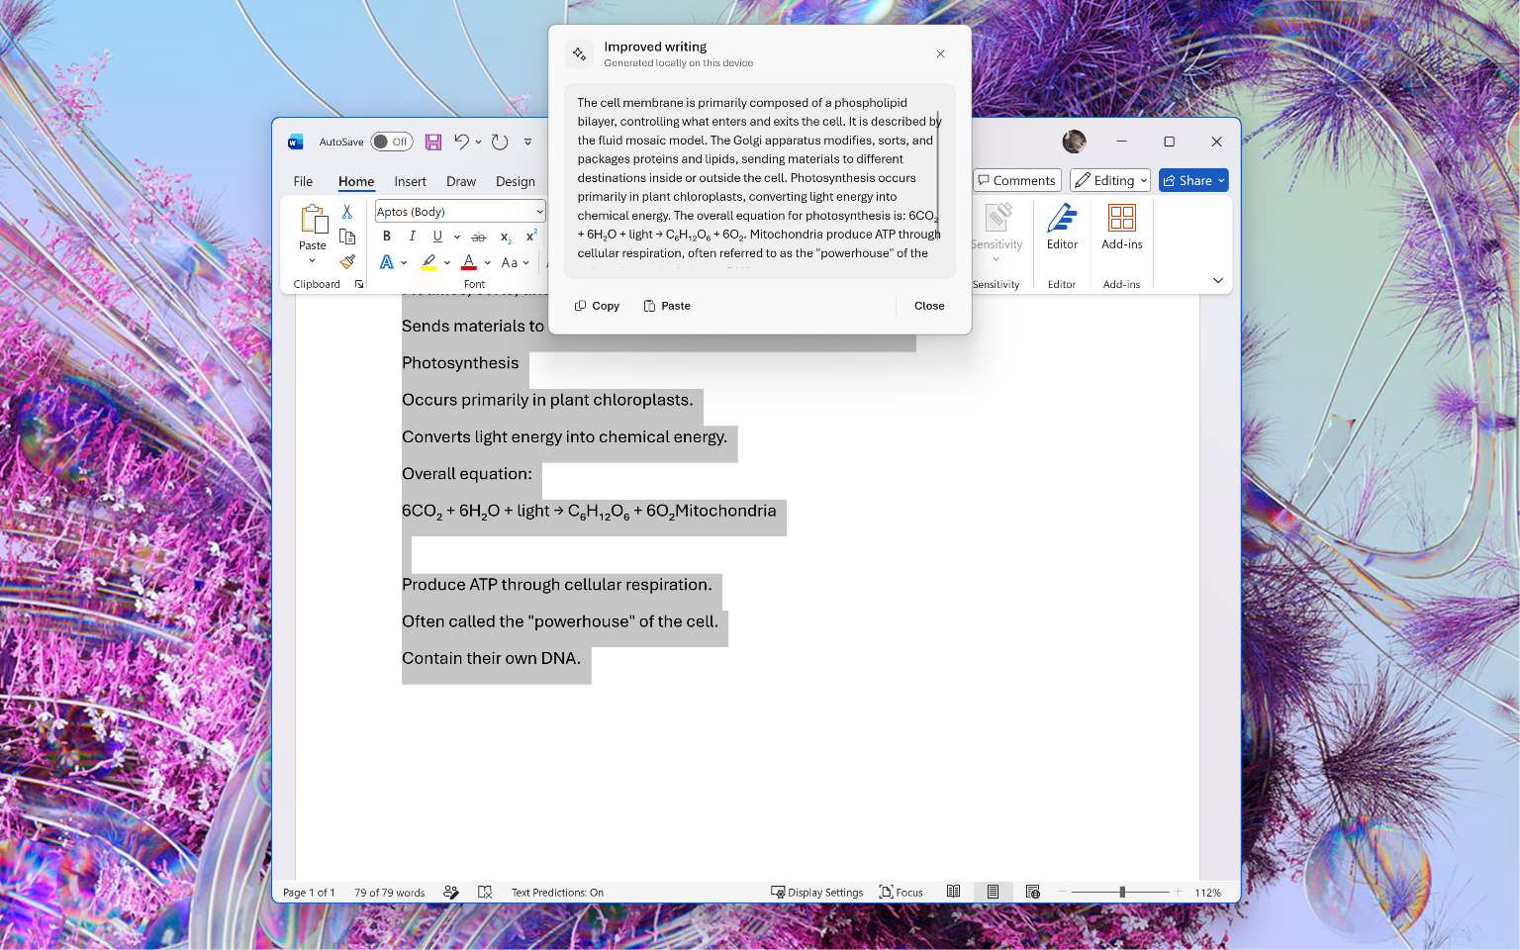The height and width of the screenshot is (950, 1520).
Task: Apply strikethrough formatting
Action: click(x=479, y=237)
